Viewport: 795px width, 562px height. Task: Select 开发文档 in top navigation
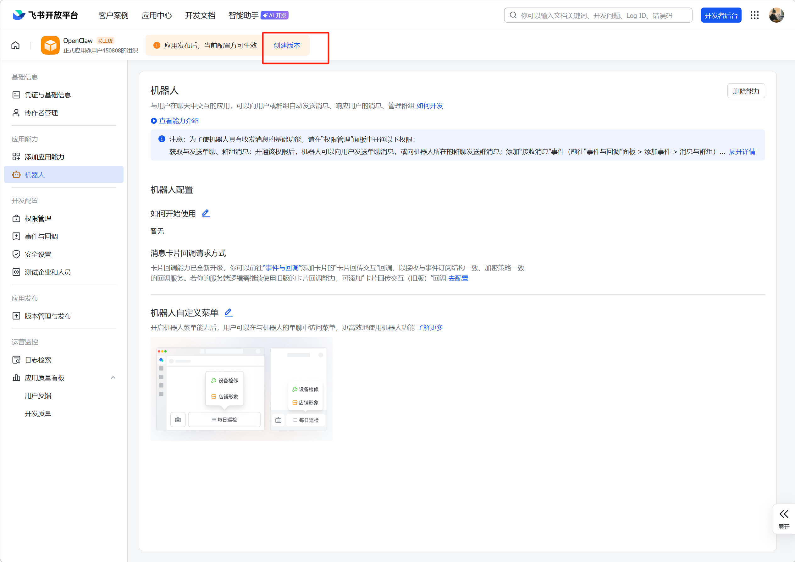pyautogui.click(x=200, y=15)
